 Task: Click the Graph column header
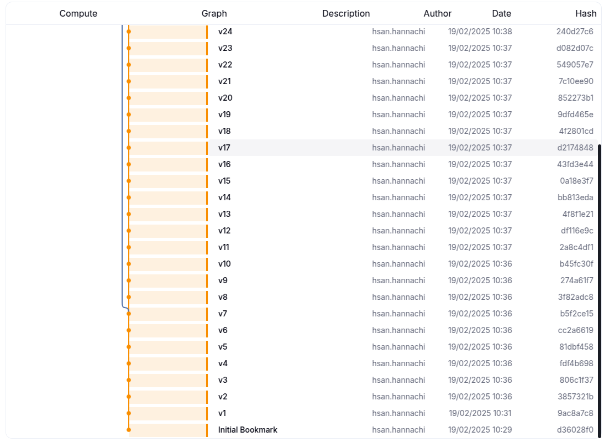click(214, 13)
